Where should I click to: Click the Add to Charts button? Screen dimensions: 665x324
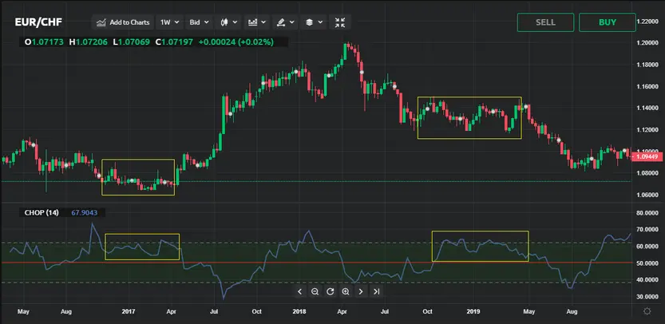point(123,22)
